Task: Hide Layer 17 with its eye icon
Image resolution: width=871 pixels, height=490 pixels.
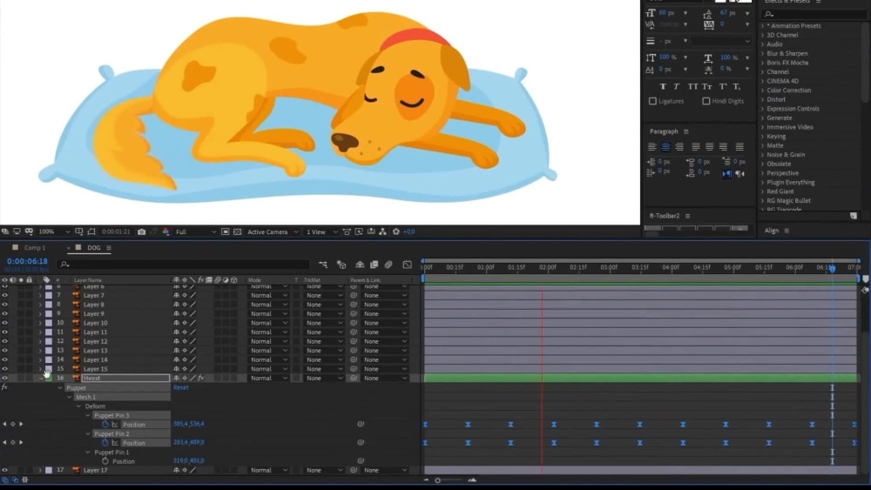Action: click(x=4, y=470)
